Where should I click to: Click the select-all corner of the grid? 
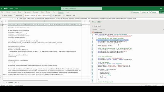(x=2, y=21)
